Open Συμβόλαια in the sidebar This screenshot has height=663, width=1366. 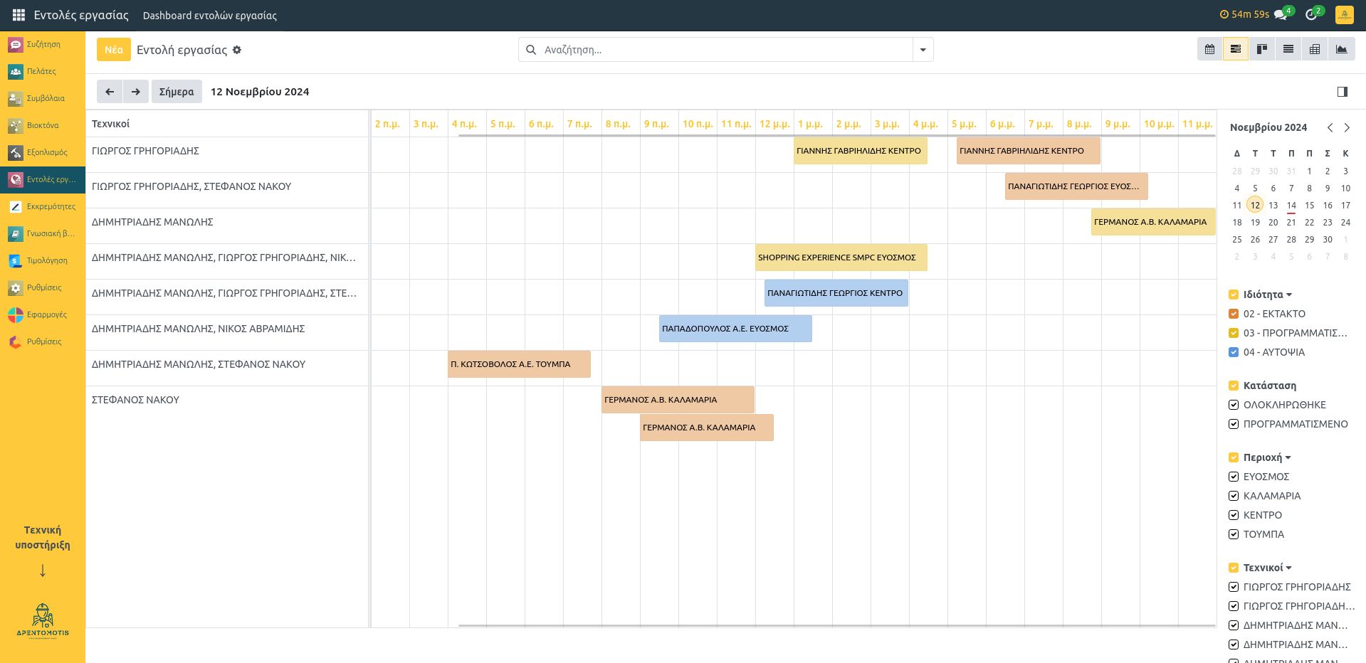pyautogui.click(x=43, y=98)
